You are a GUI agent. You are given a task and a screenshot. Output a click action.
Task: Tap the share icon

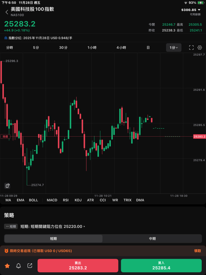click(x=30, y=266)
